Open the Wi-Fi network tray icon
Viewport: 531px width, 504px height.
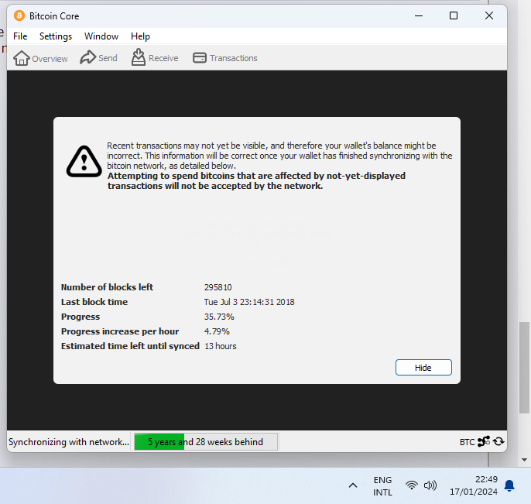tap(412, 485)
